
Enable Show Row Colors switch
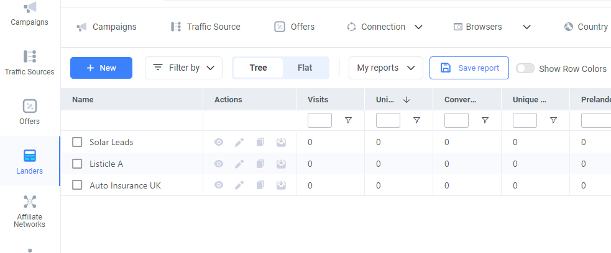pyautogui.click(x=525, y=68)
